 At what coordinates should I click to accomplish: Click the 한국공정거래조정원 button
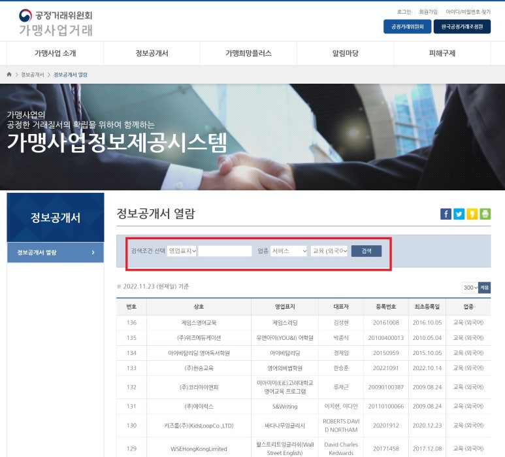click(462, 26)
